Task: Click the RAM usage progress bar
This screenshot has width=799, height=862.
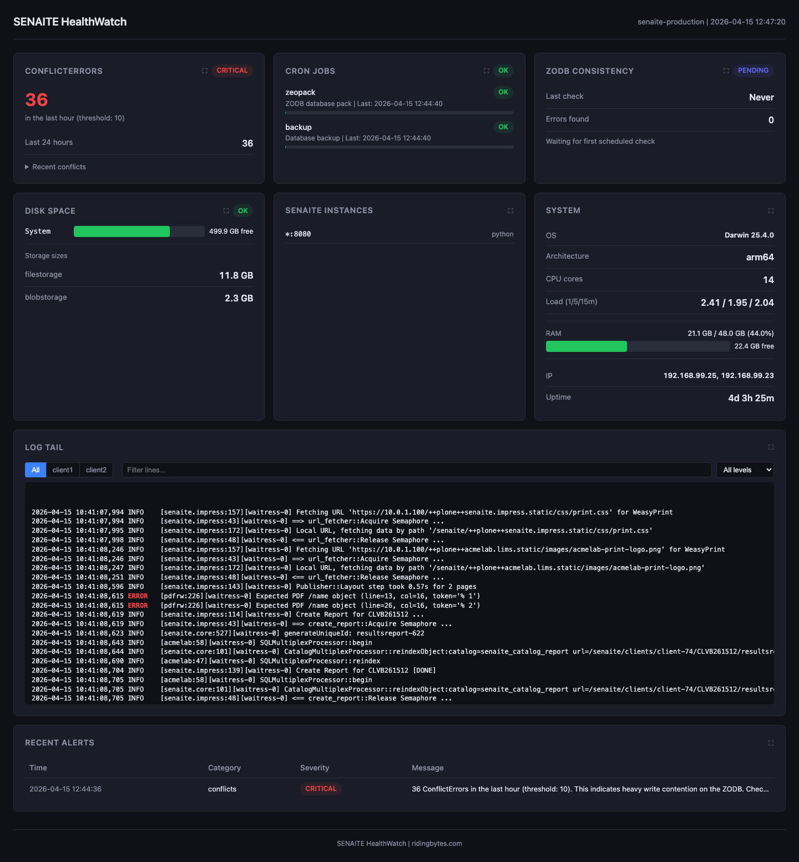Action: click(638, 346)
